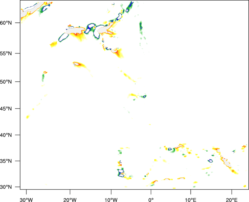Viewport: 249px width, 202px height.
Task: Click the 10°W longitude label
Action: tap(111, 200)
